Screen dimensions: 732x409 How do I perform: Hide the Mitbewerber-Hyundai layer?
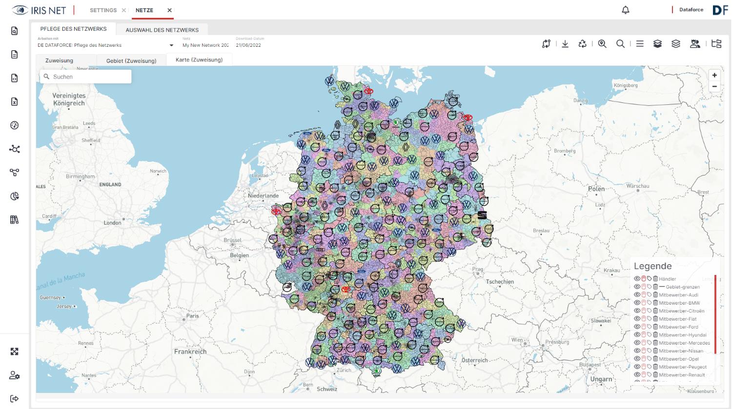tap(637, 335)
